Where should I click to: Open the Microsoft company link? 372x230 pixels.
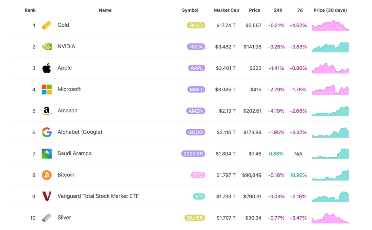pyautogui.click(x=69, y=89)
